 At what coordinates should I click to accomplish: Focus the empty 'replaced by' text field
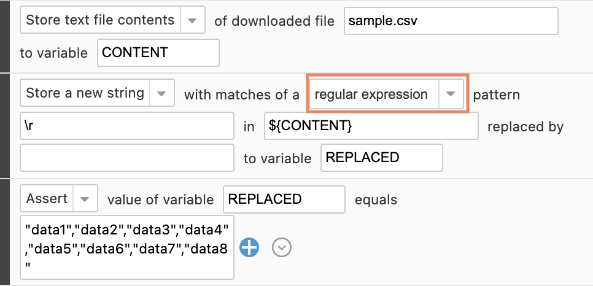[x=127, y=158]
